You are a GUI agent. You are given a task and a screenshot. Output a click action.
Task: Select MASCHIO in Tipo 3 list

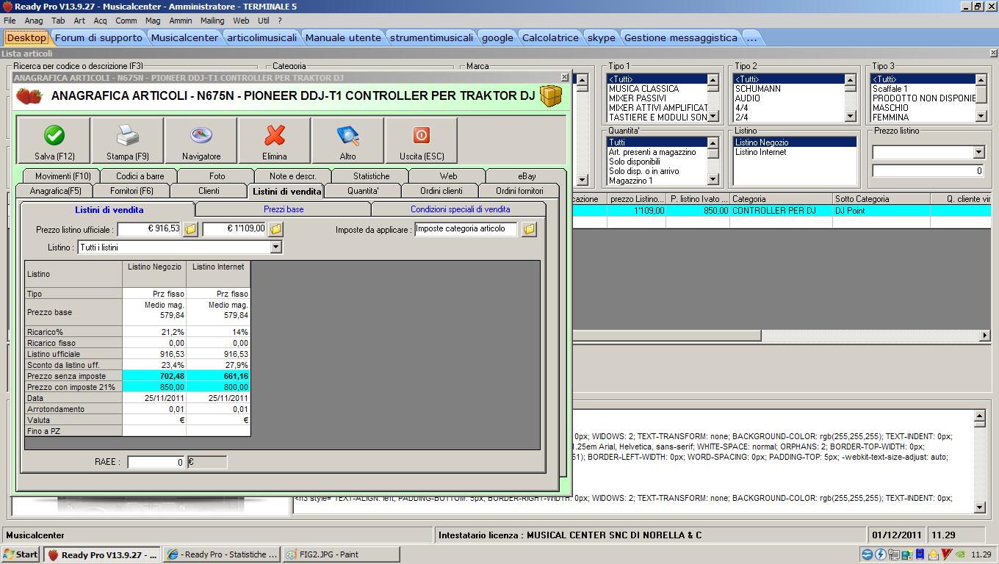click(x=890, y=108)
